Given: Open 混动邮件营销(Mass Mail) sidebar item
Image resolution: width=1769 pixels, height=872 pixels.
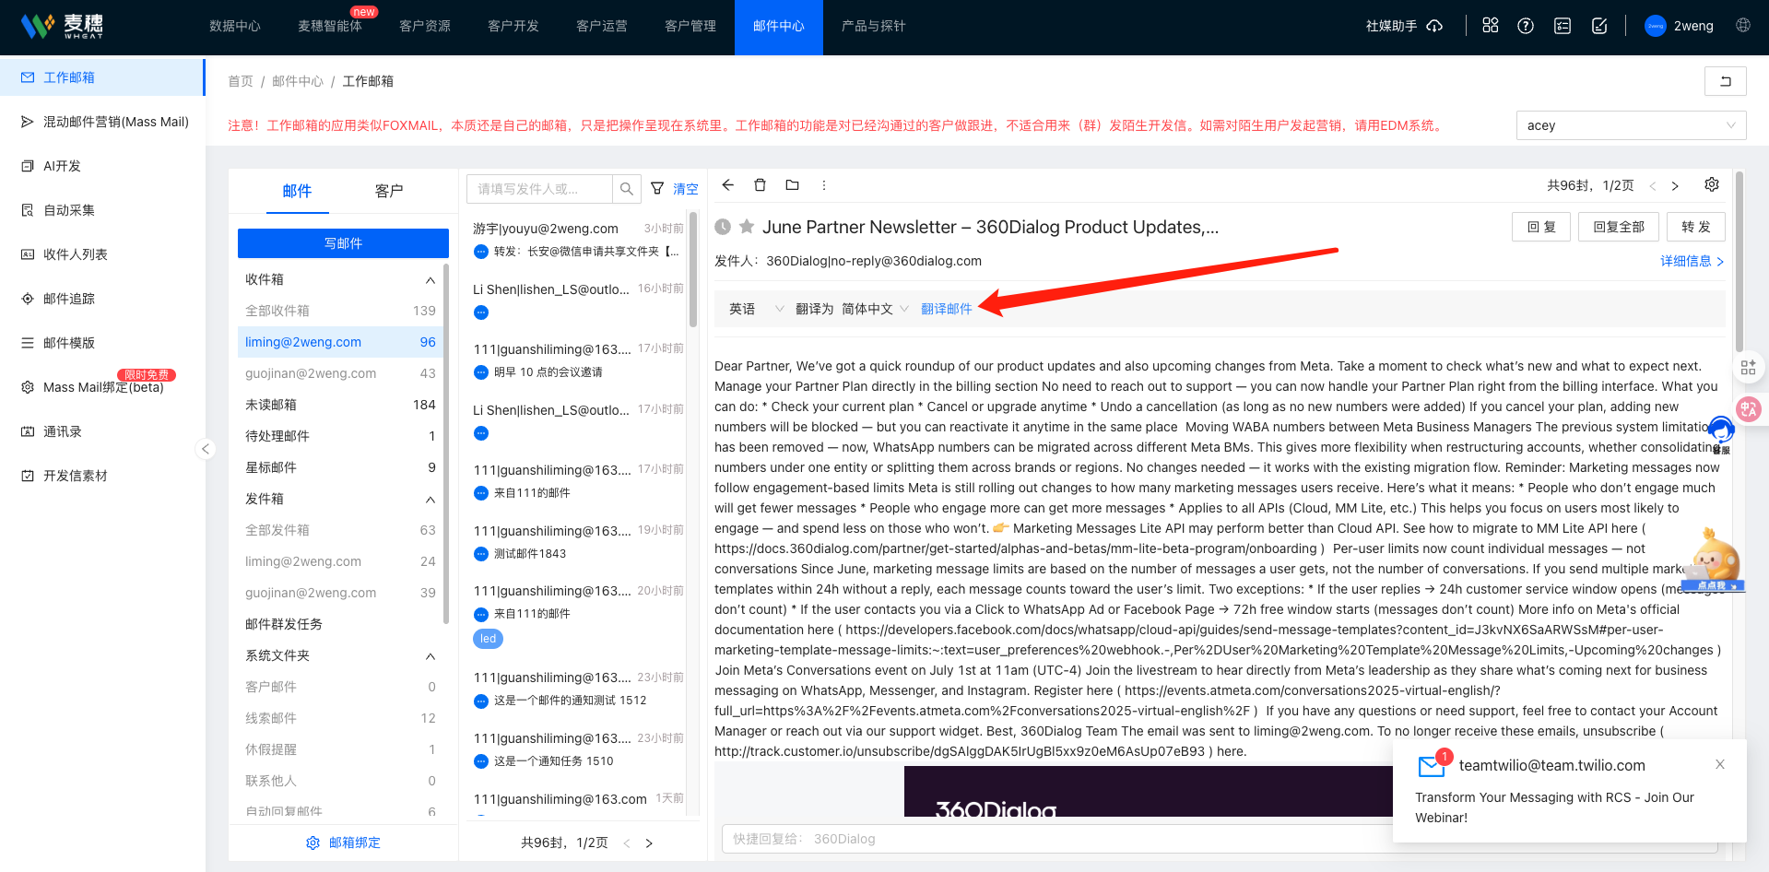Looking at the screenshot, I should point(102,122).
